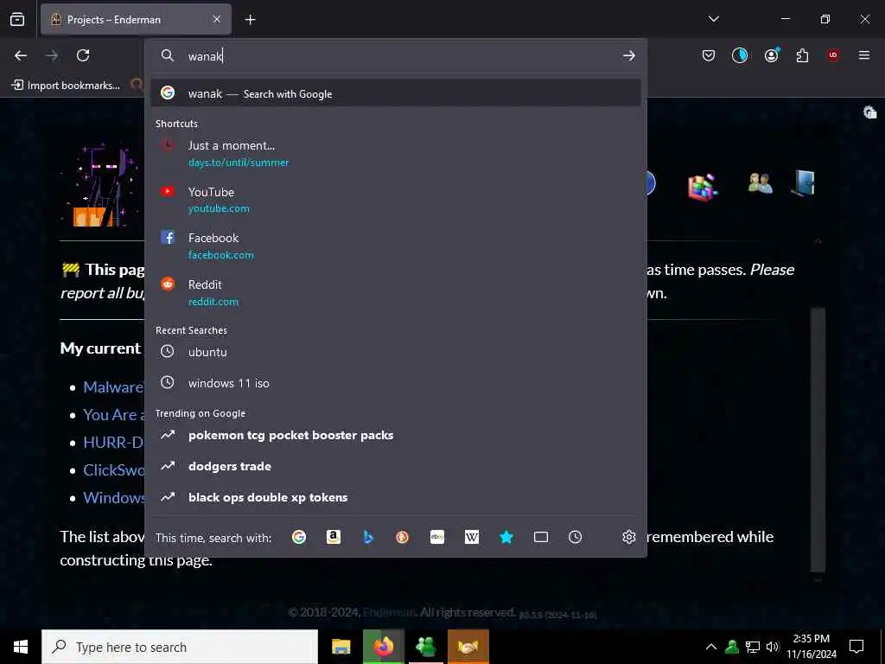Show hidden system tray icons
Viewport: 885px width, 664px height.
pyautogui.click(x=711, y=647)
